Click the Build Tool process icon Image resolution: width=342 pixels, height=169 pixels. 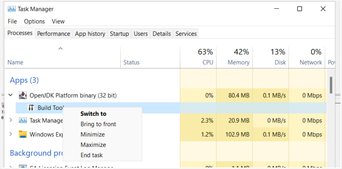click(31, 108)
